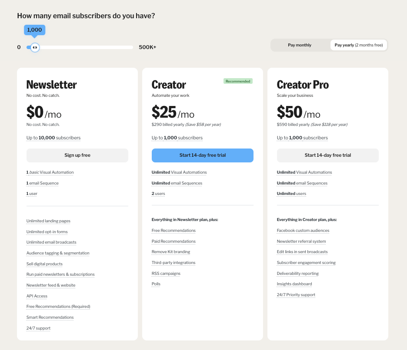Click '24/7 Priority support' feature
The width and height of the screenshot is (407, 350).
[296, 295]
